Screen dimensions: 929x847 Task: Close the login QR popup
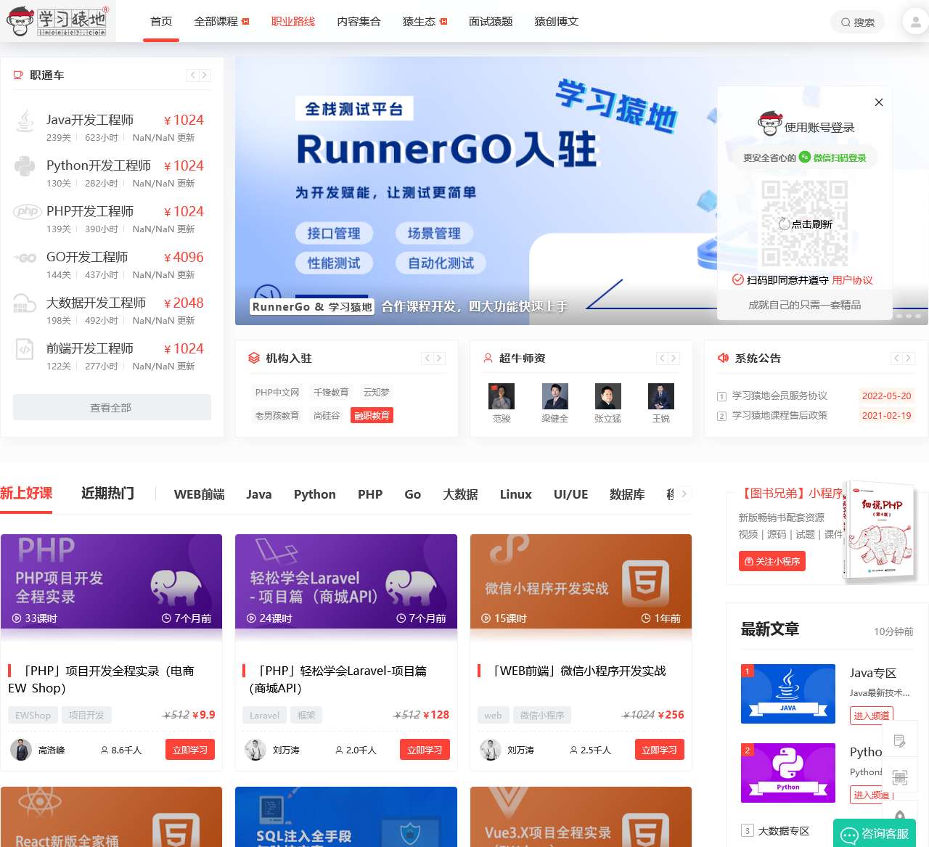(879, 102)
